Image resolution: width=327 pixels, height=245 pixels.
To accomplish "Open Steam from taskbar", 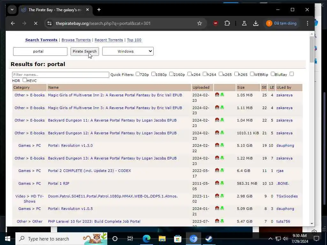I will coord(209,239).
